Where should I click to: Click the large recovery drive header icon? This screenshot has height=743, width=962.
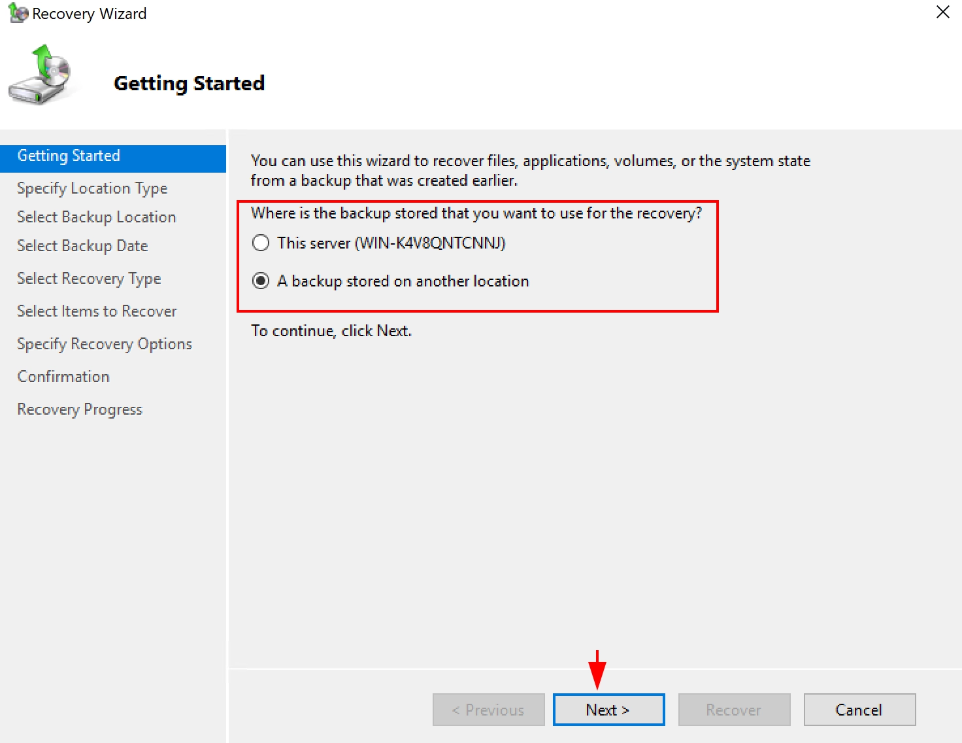[41, 75]
